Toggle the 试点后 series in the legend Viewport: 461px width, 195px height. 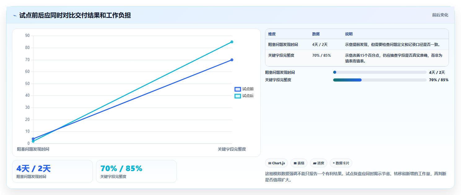pyautogui.click(x=244, y=96)
